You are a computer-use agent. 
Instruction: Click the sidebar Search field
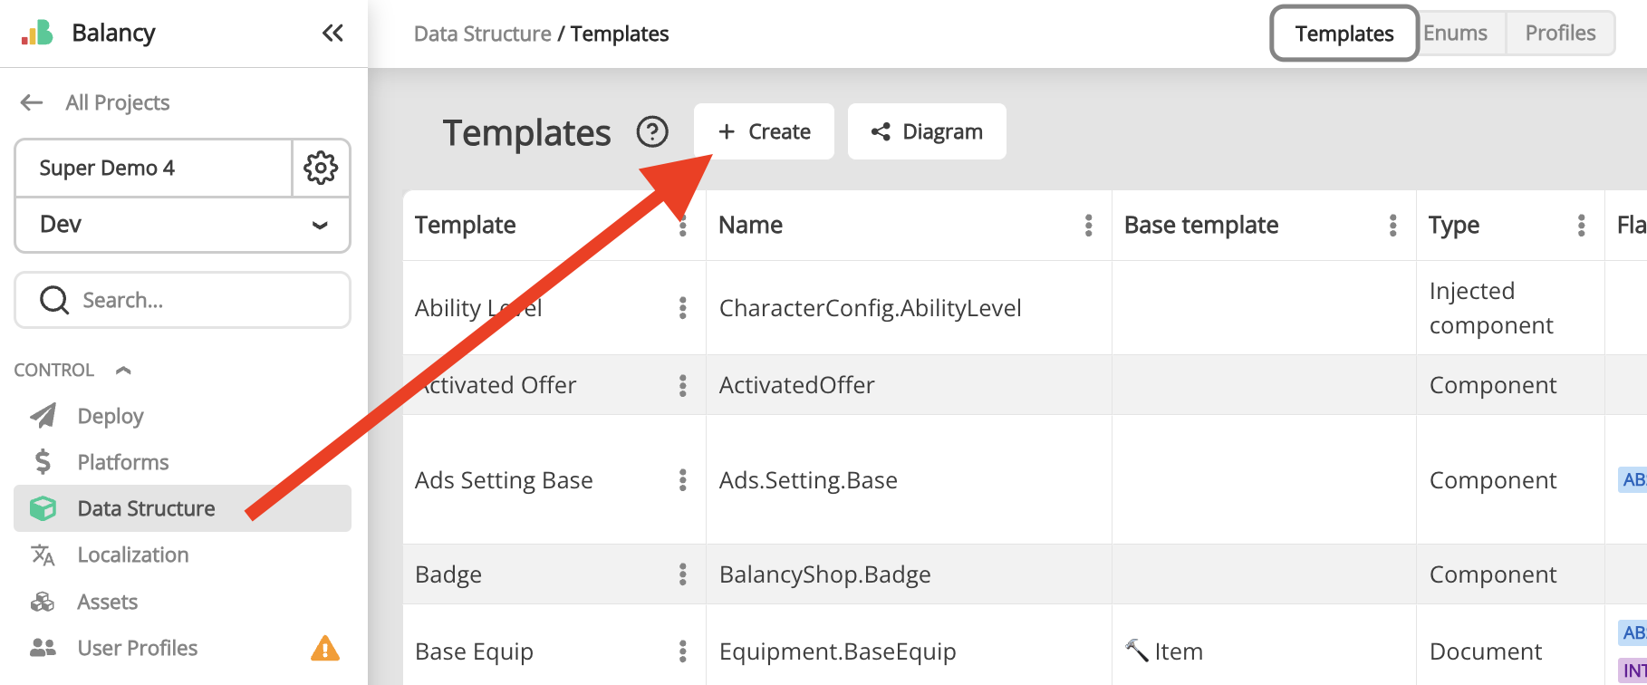pyautogui.click(x=183, y=300)
